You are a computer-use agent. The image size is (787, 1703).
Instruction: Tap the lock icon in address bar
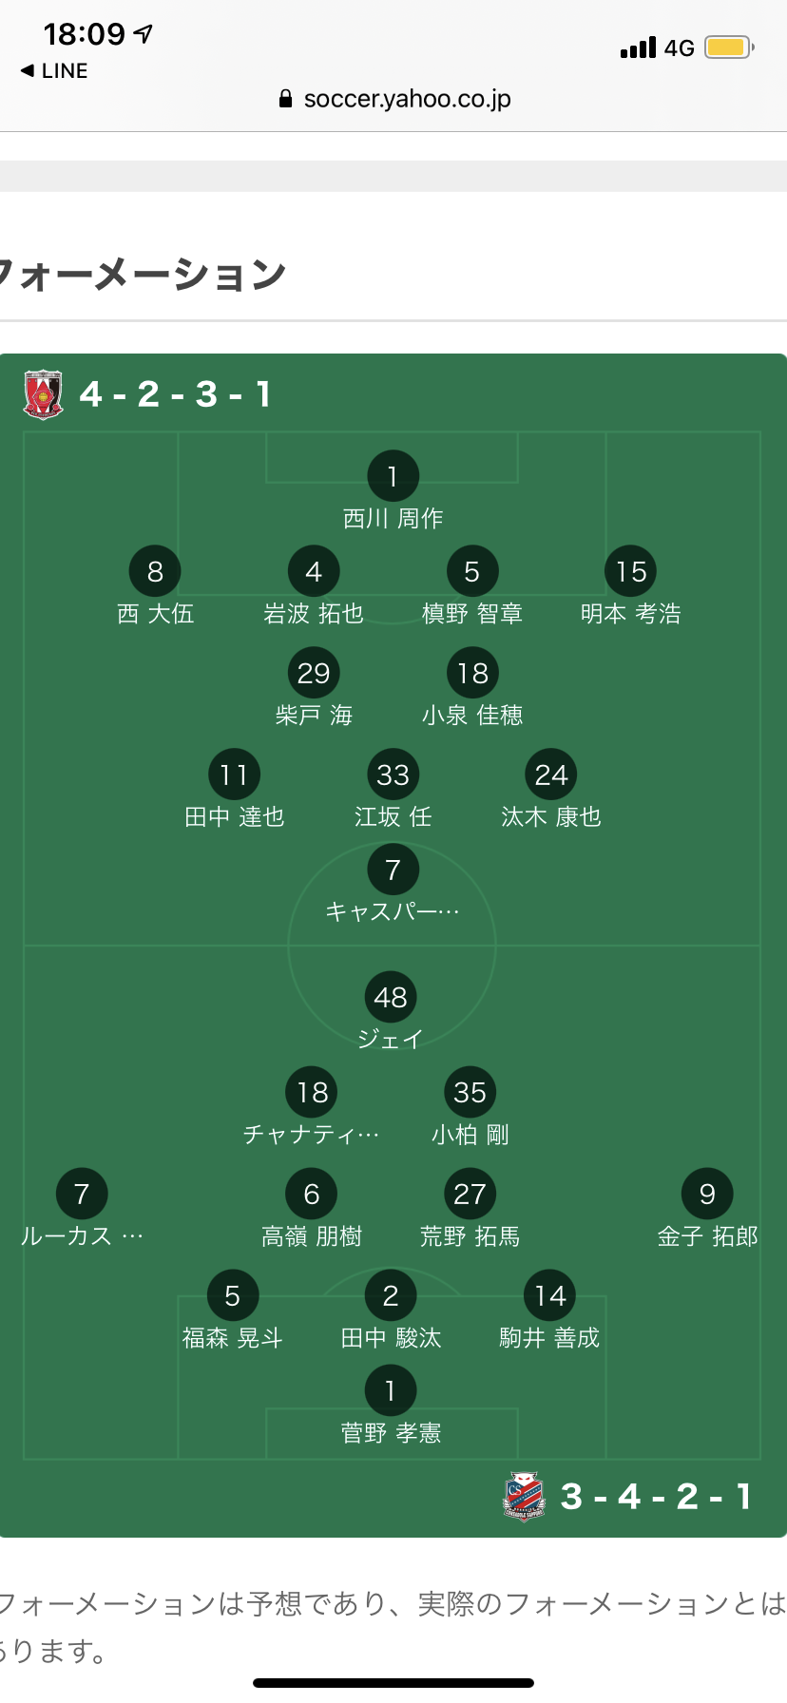point(285,99)
